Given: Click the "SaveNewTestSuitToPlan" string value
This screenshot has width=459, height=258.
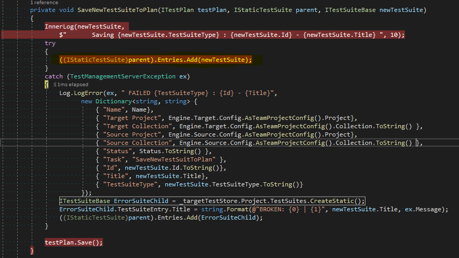Looking at the screenshot, I should [174, 159].
